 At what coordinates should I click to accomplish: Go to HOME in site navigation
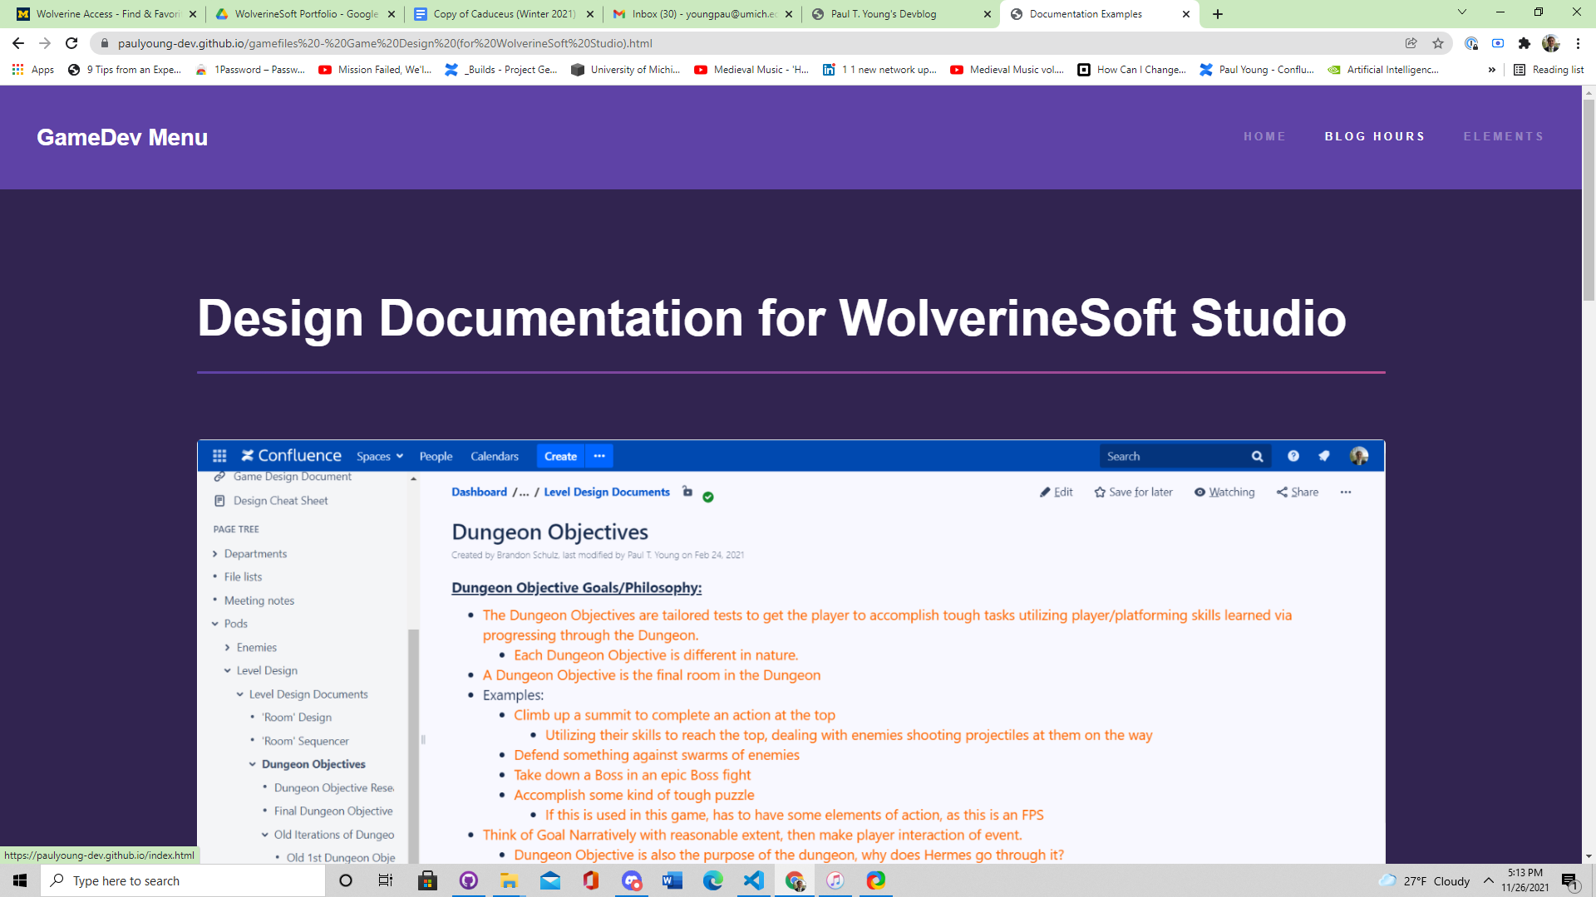[x=1264, y=136]
